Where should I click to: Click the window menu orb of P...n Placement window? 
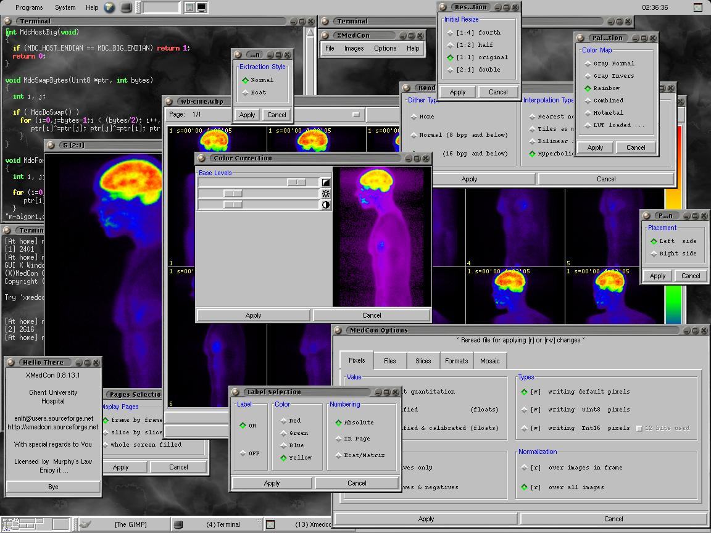click(646, 215)
